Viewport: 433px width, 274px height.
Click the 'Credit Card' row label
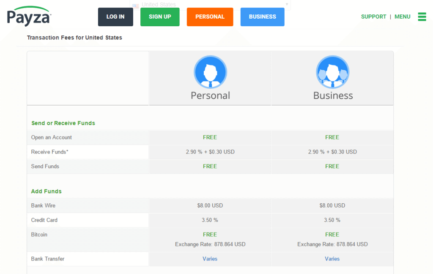[44, 220]
